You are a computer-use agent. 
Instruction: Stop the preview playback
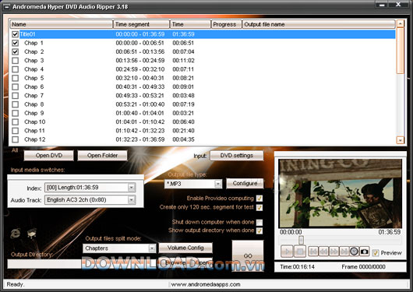(300, 252)
